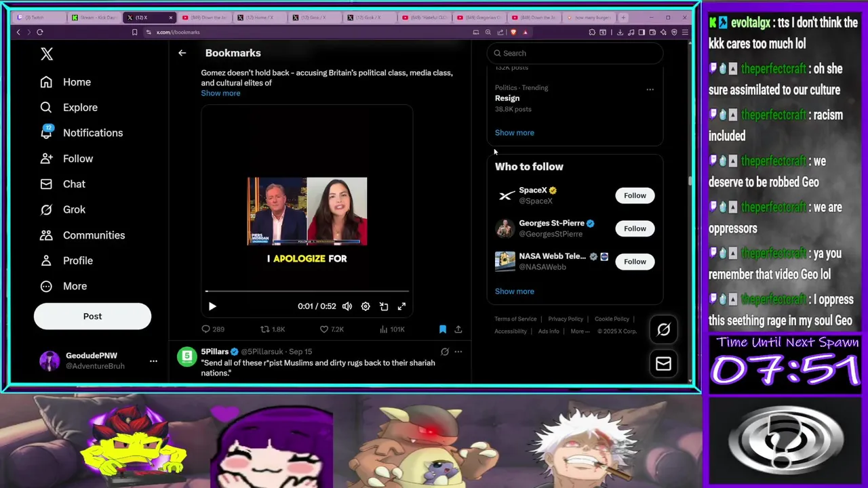The image size is (868, 488).
Task: Open the Accessibility footer link
Action: tap(511, 331)
